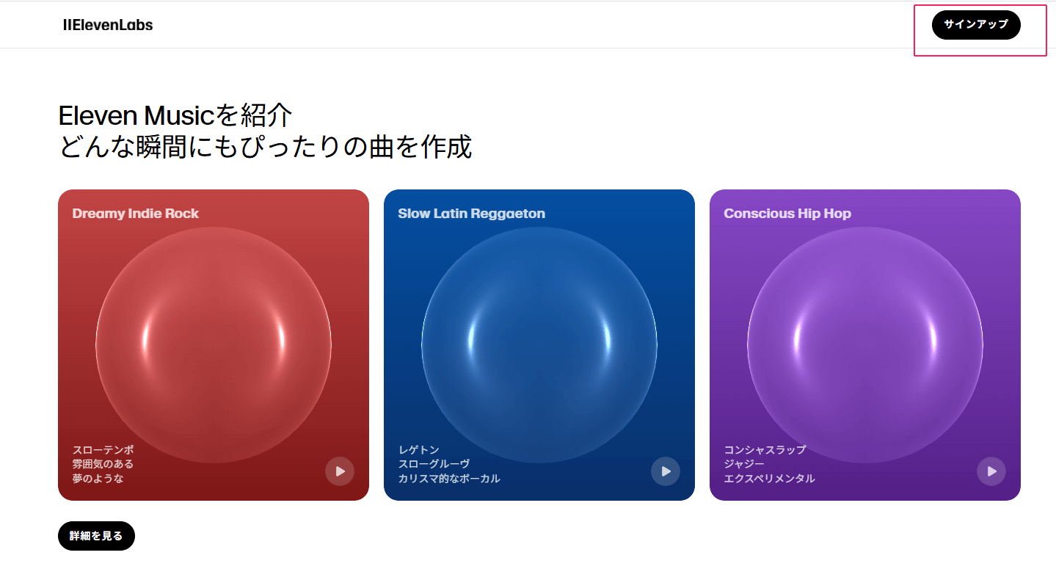Open 詳細を見る for more details
Screen dimensions: 1056x580
(96, 536)
